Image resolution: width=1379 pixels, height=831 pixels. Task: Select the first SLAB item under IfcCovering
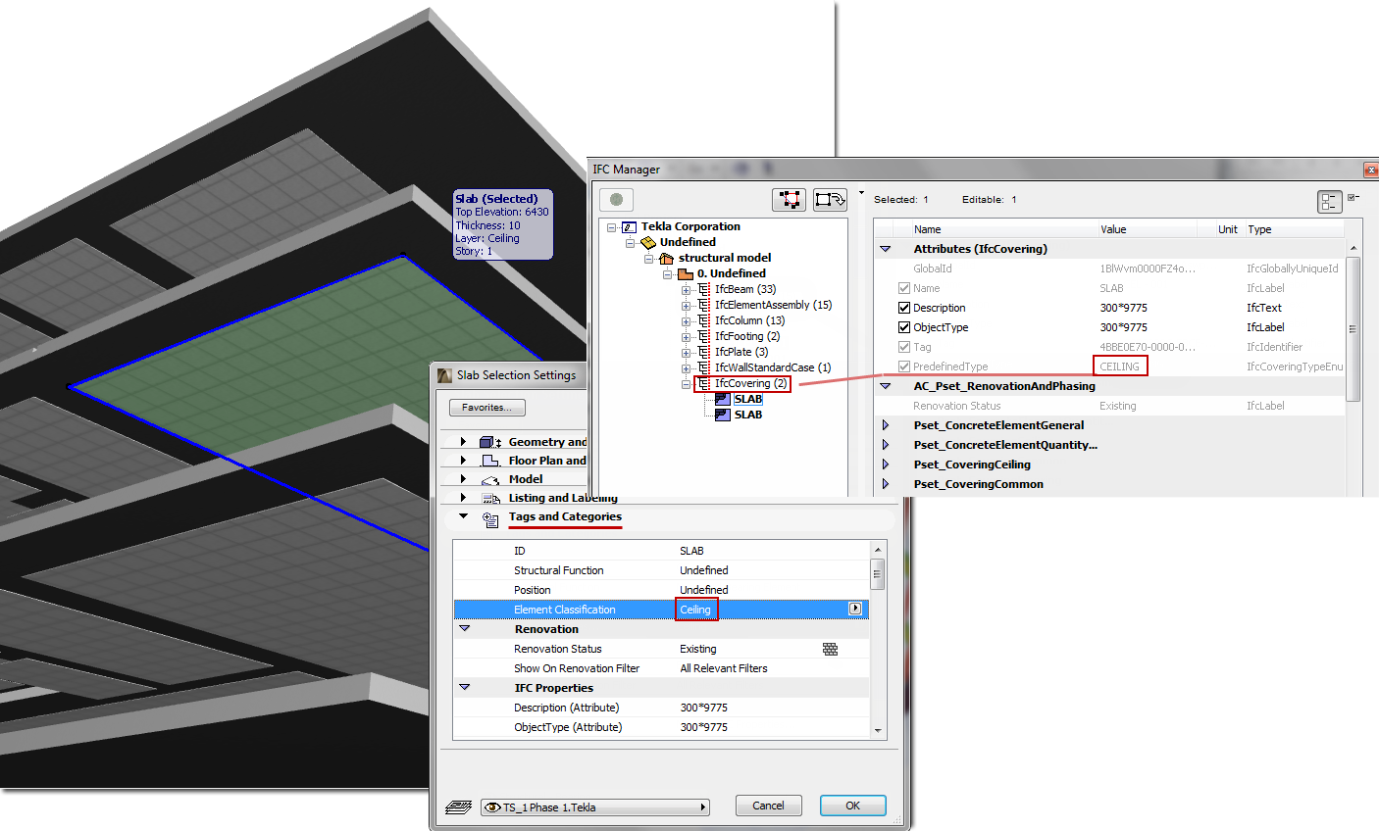click(748, 399)
